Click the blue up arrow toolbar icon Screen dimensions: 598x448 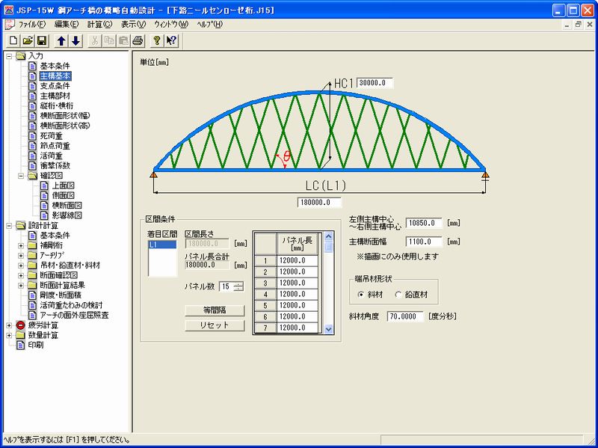(x=63, y=40)
